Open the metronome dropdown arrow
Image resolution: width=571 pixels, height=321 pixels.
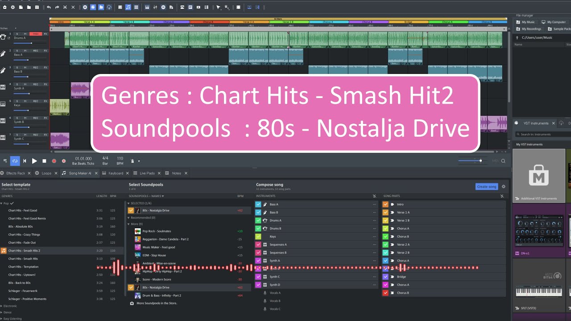tap(139, 161)
